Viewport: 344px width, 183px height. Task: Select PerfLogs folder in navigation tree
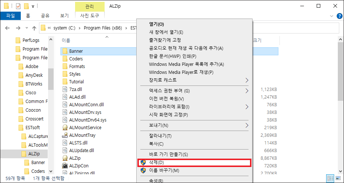coord(31,40)
